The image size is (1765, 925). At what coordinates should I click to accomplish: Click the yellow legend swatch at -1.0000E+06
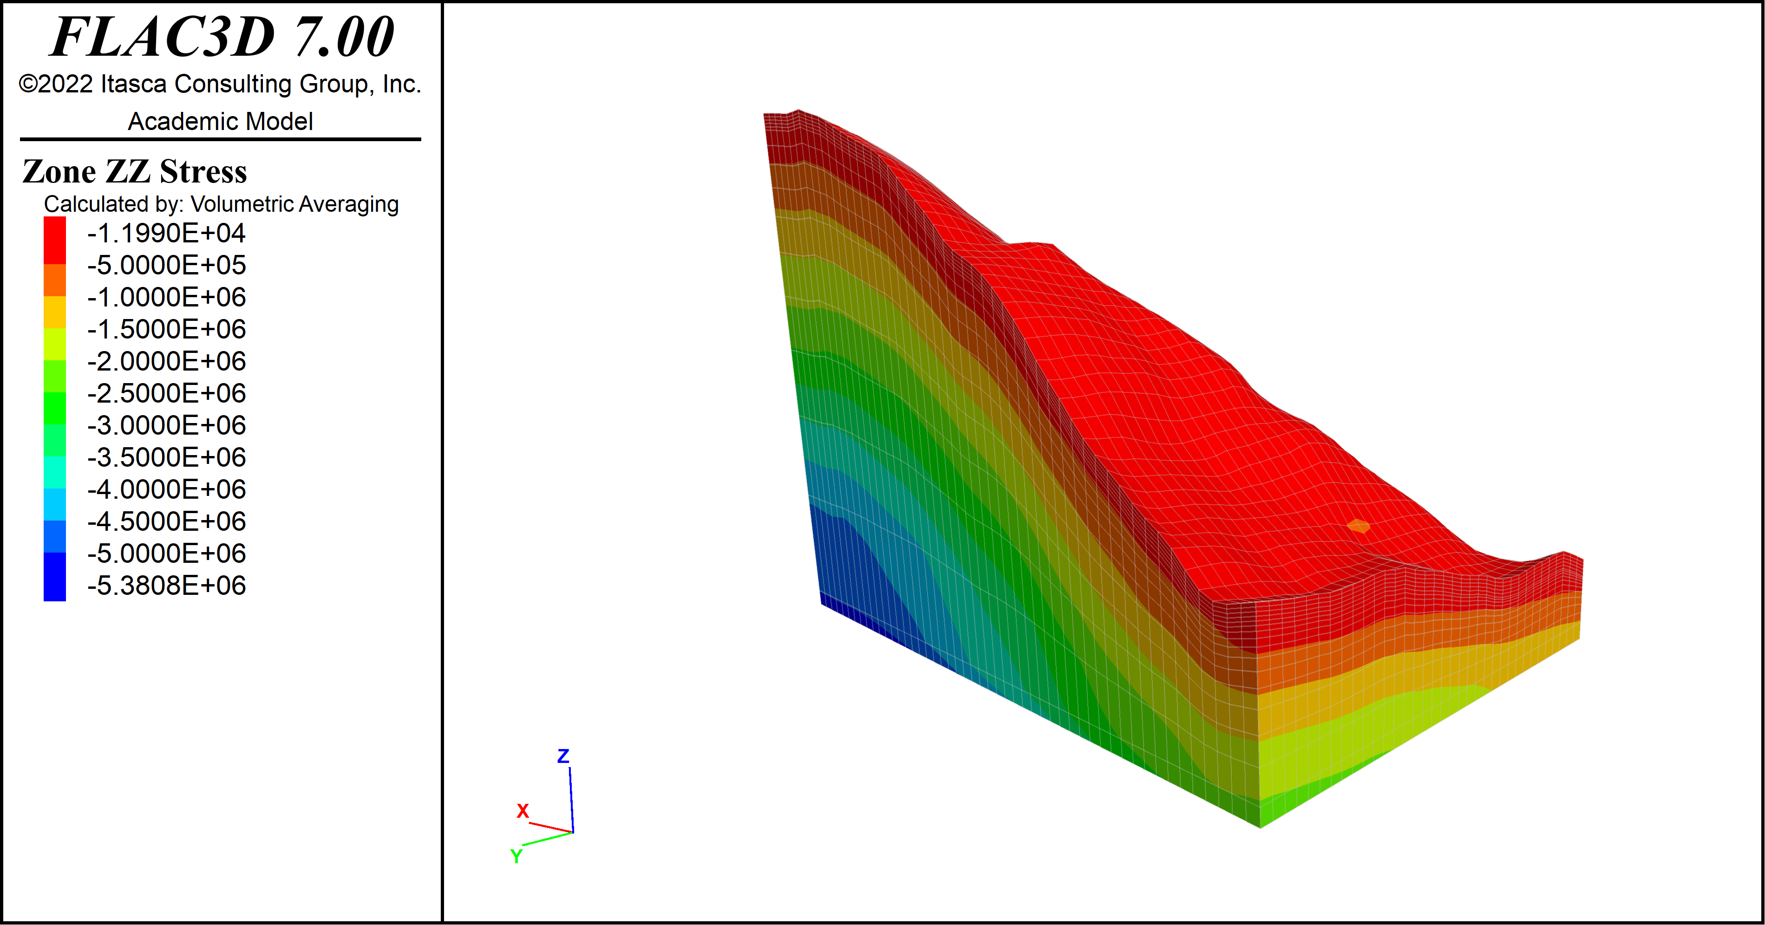(55, 313)
